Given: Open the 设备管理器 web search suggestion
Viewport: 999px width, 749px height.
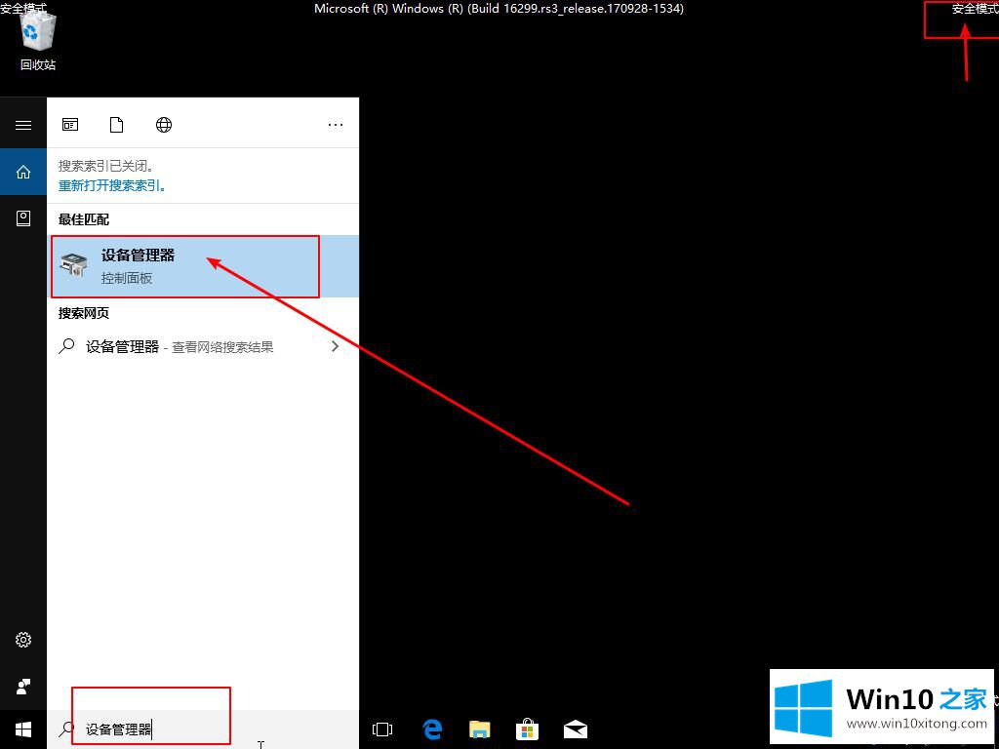Looking at the screenshot, I should click(x=203, y=346).
